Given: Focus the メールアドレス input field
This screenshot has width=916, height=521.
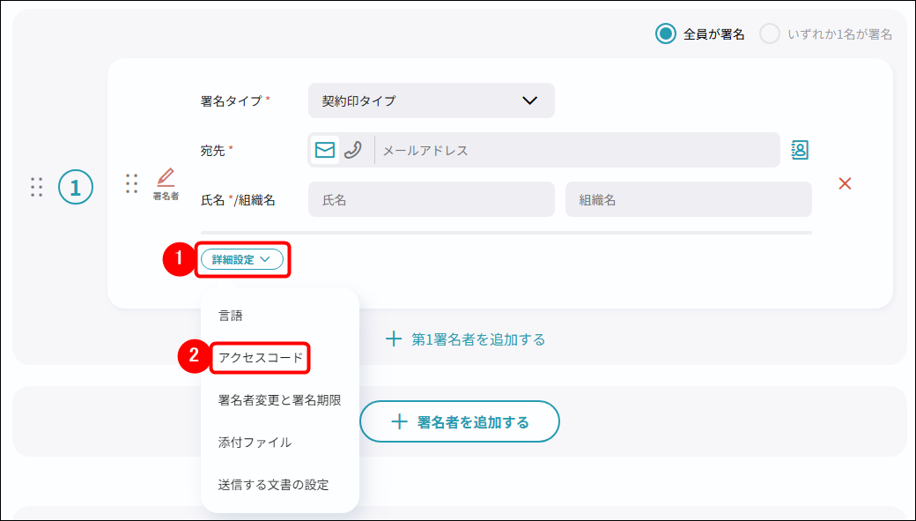Looking at the screenshot, I should (577, 150).
